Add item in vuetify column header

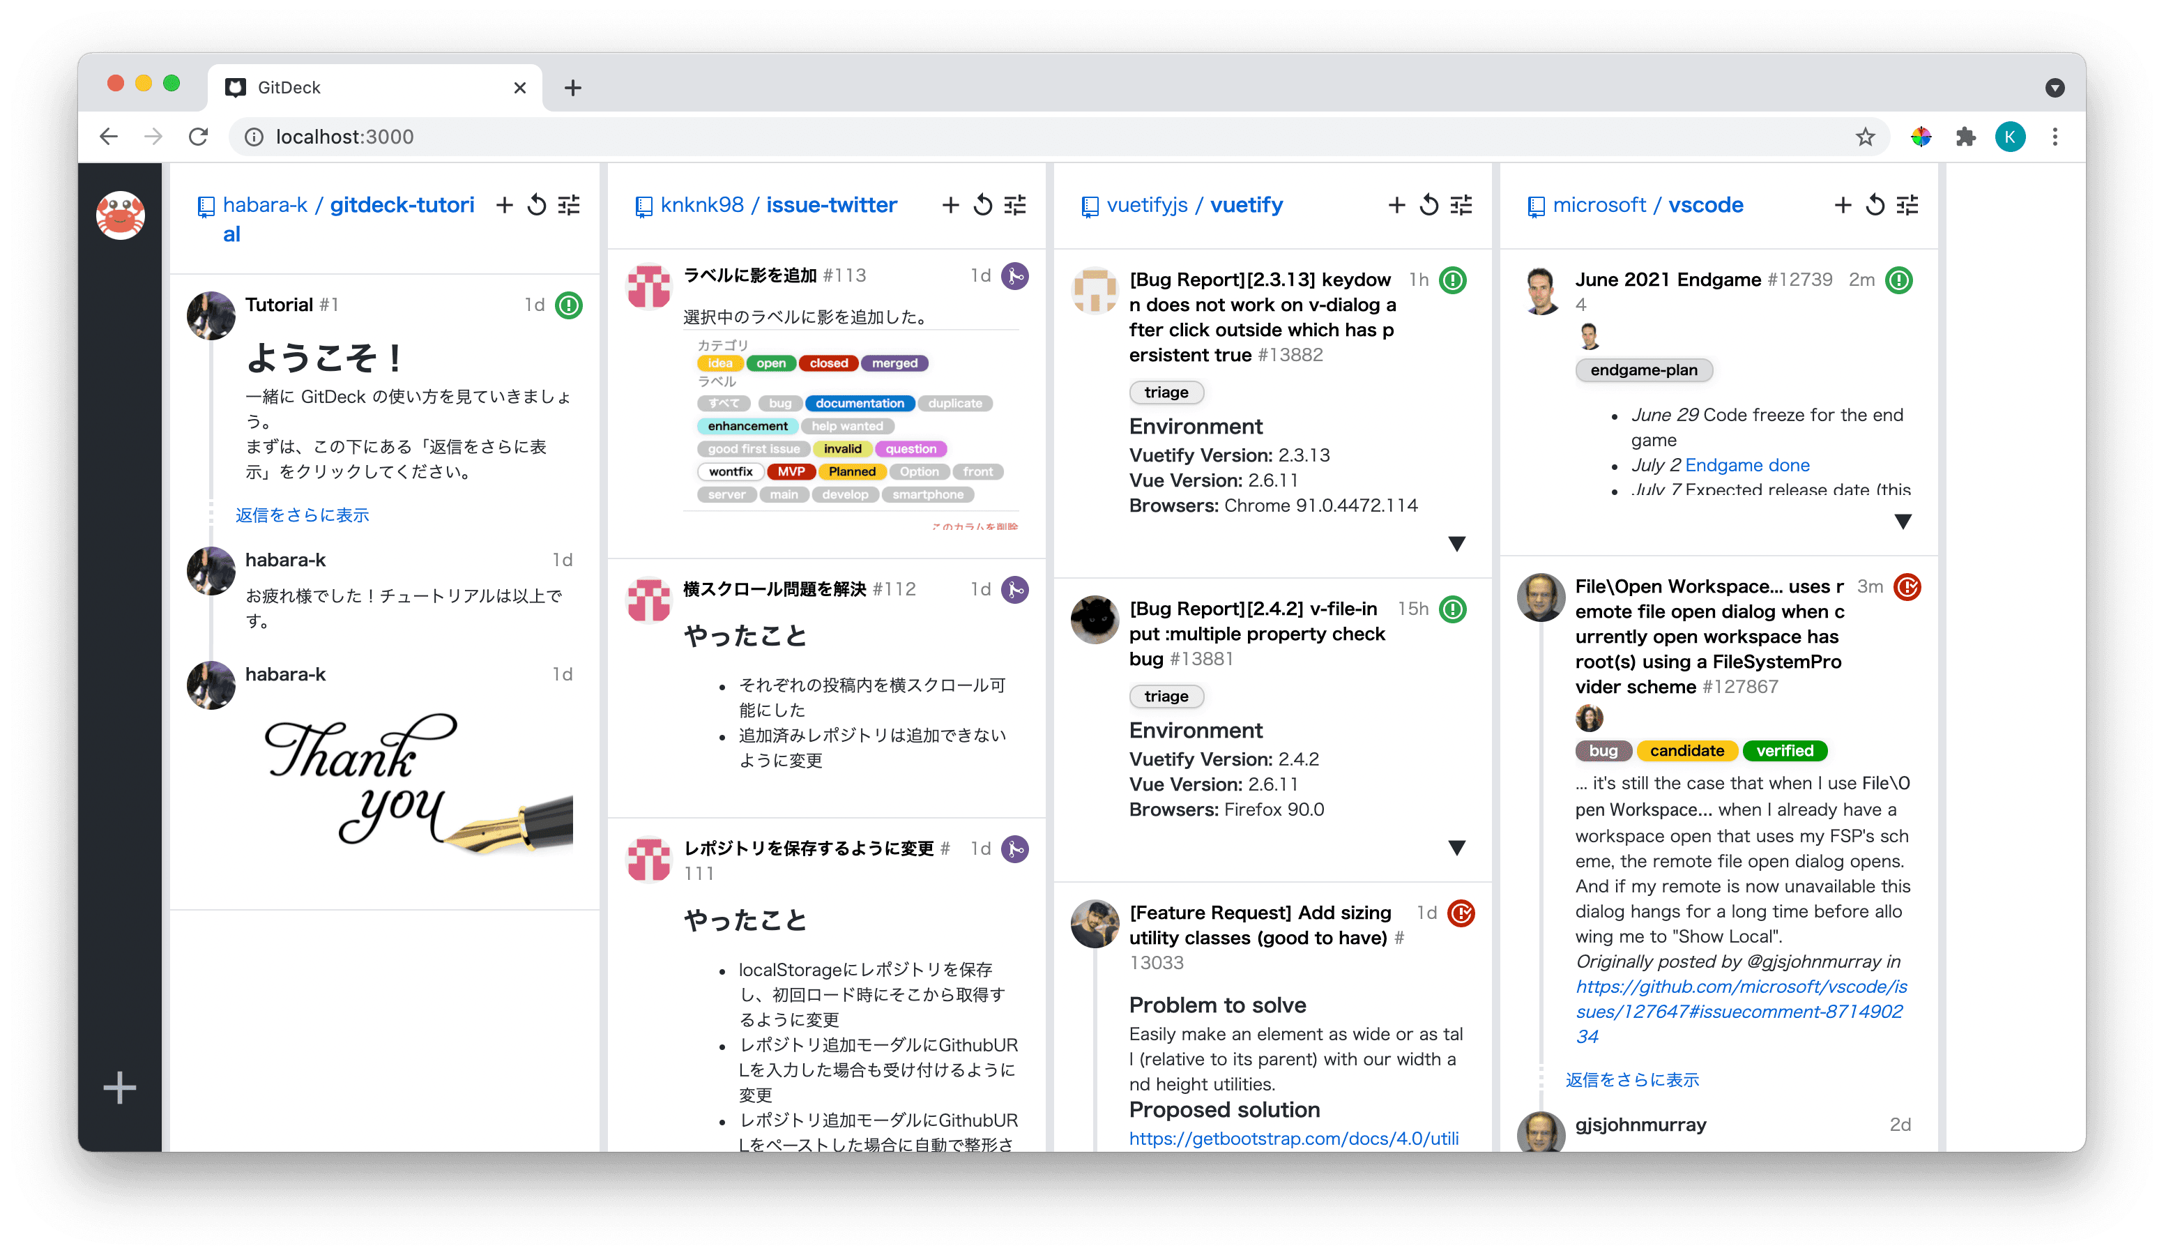pyautogui.click(x=1397, y=205)
